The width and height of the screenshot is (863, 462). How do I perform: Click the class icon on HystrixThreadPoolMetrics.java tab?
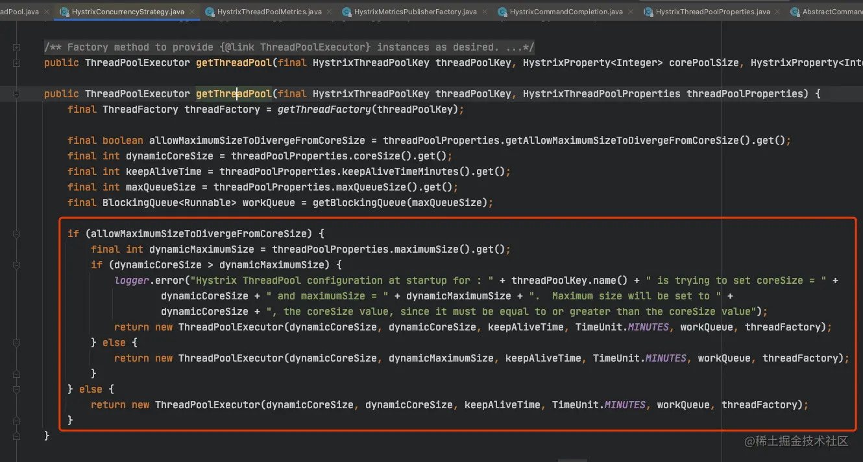click(x=210, y=12)
